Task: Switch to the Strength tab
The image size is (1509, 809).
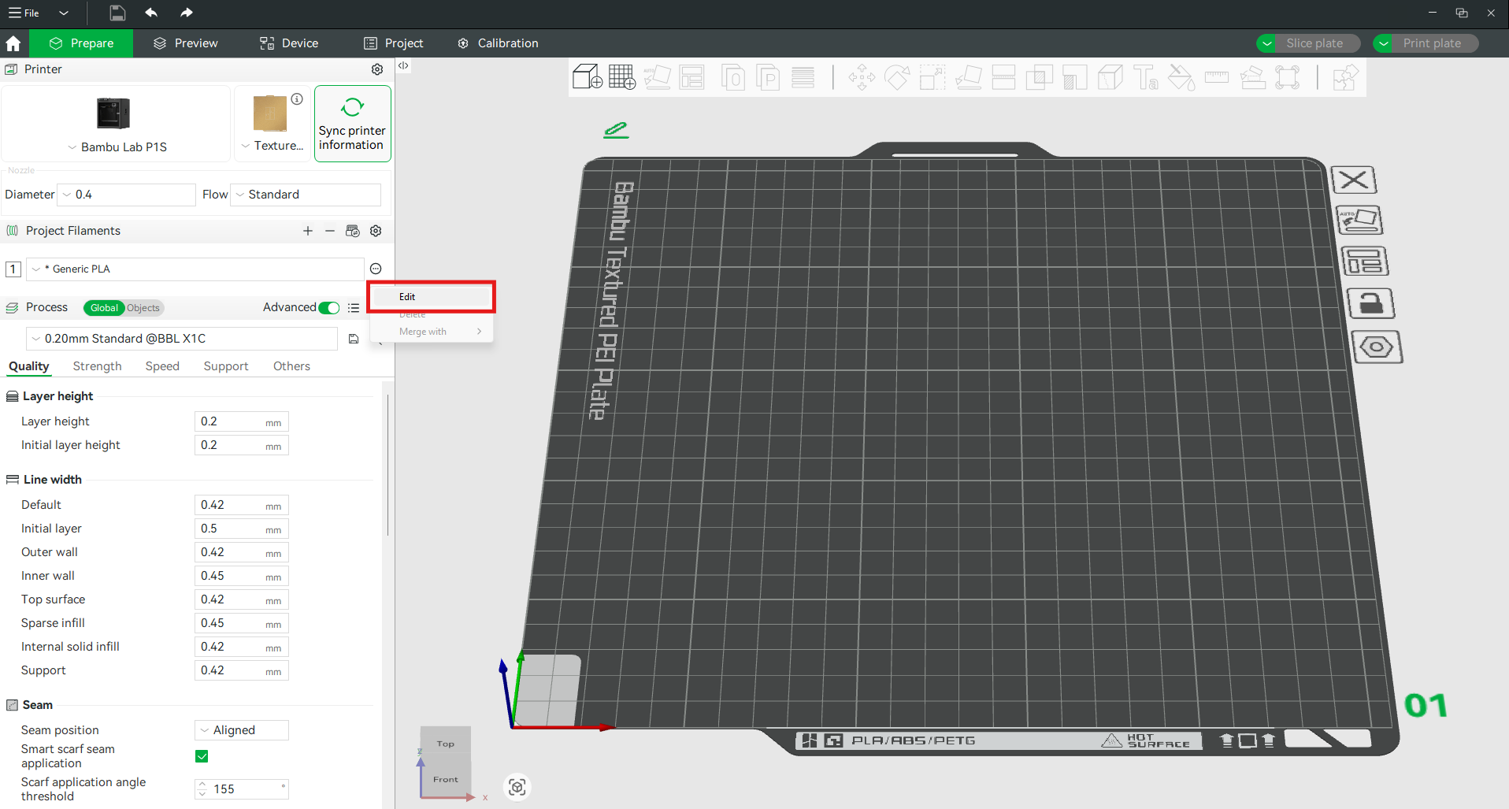Action: point(97,366)
